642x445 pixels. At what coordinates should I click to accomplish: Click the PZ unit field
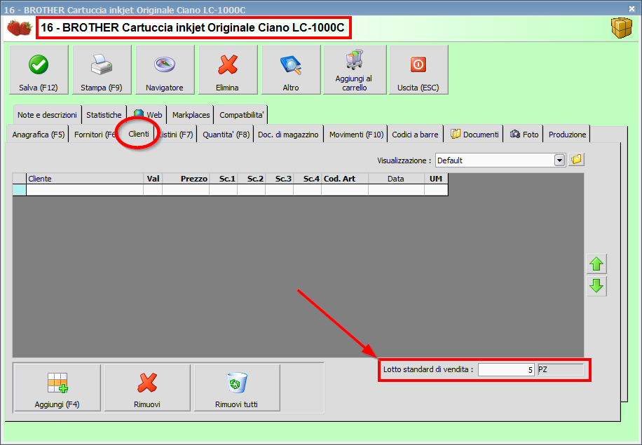[x=561, y=370]
